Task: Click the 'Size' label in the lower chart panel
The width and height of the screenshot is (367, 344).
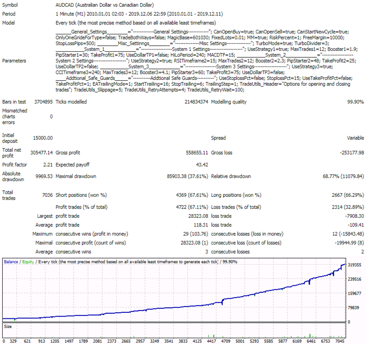Action: (x=8, y=327)
